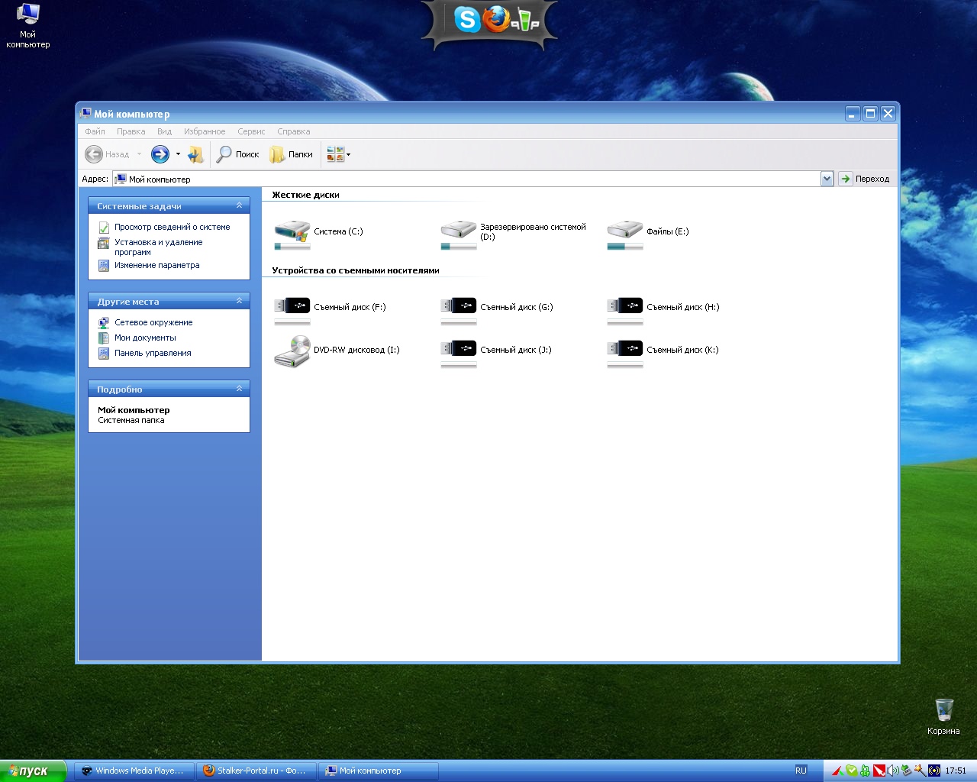Click the volume speaker tray icon

click(x=892, y=771)
